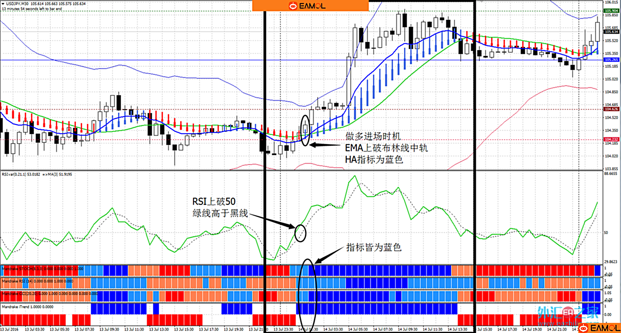This screenshot has height=333, width=621.
Task: Click the 1.05 scale value in CCI panel
Action: coord(608,293)
